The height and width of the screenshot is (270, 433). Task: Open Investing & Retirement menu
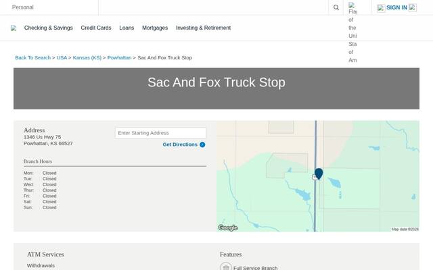[x=203, y=28]
